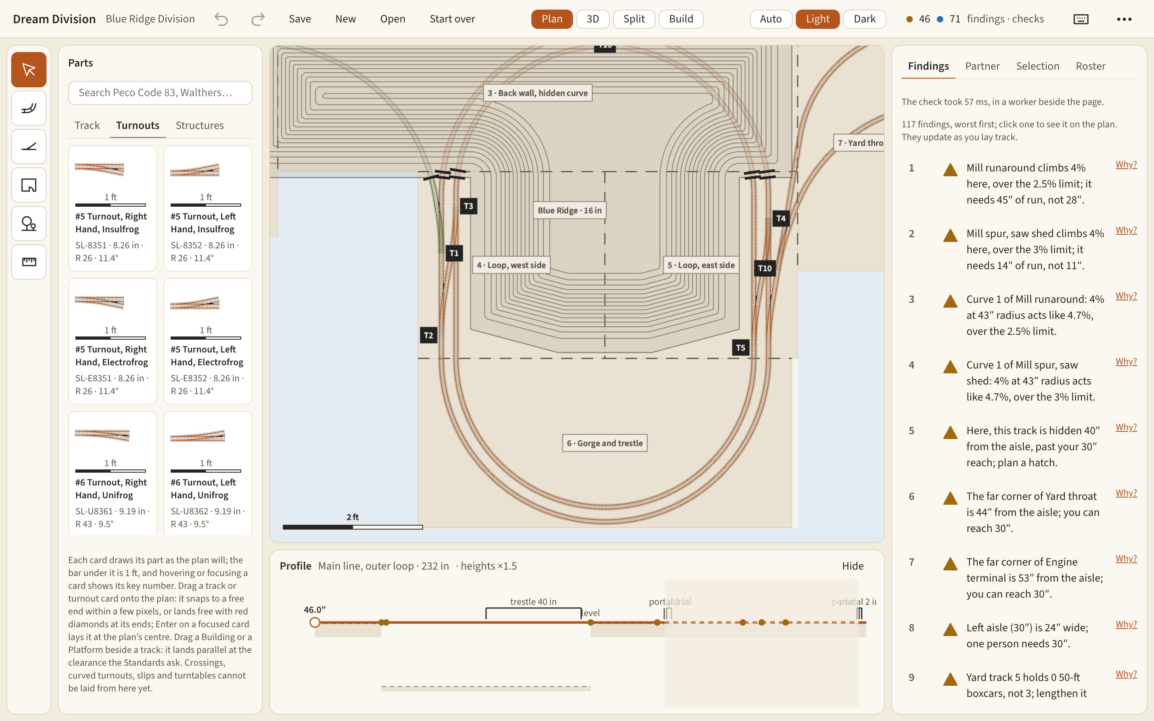This screenshot has width=1154, height=721.
Task: Open the Selection tab
Action: [x=1038, y=66]
